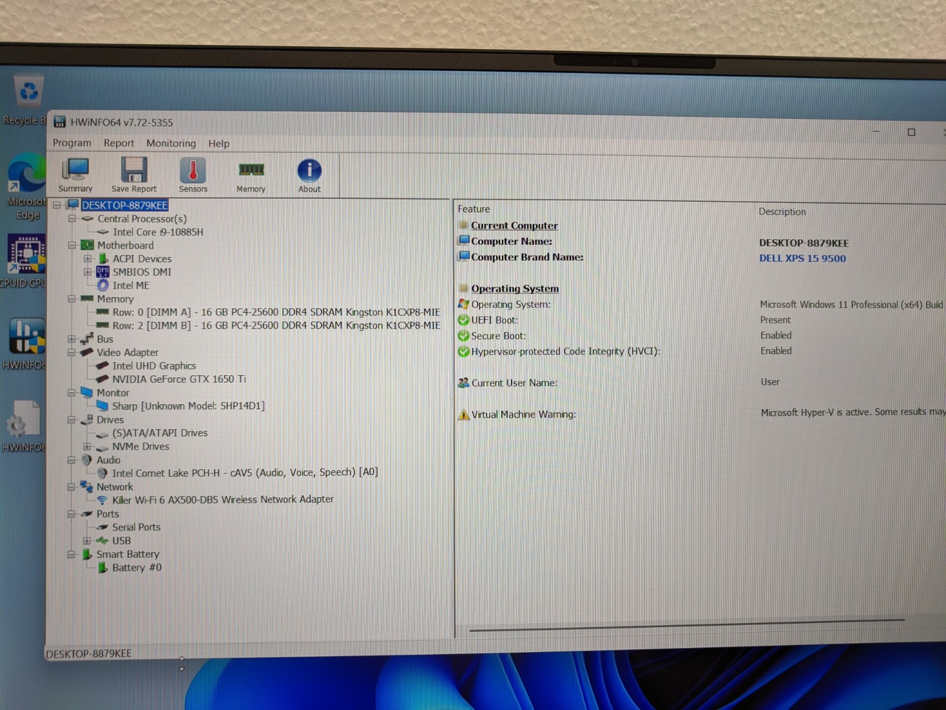This screenshot has height=710, width=946.
Task: Click the Description column header
Action: coord(782,212)
